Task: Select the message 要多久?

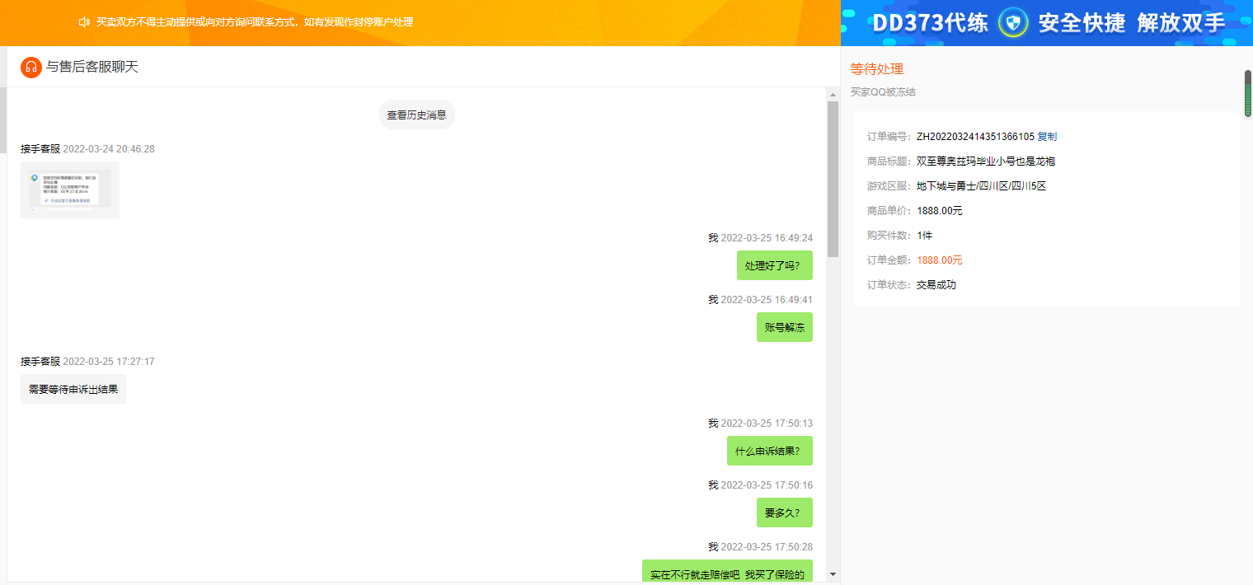Action: (x=784, y=512)
